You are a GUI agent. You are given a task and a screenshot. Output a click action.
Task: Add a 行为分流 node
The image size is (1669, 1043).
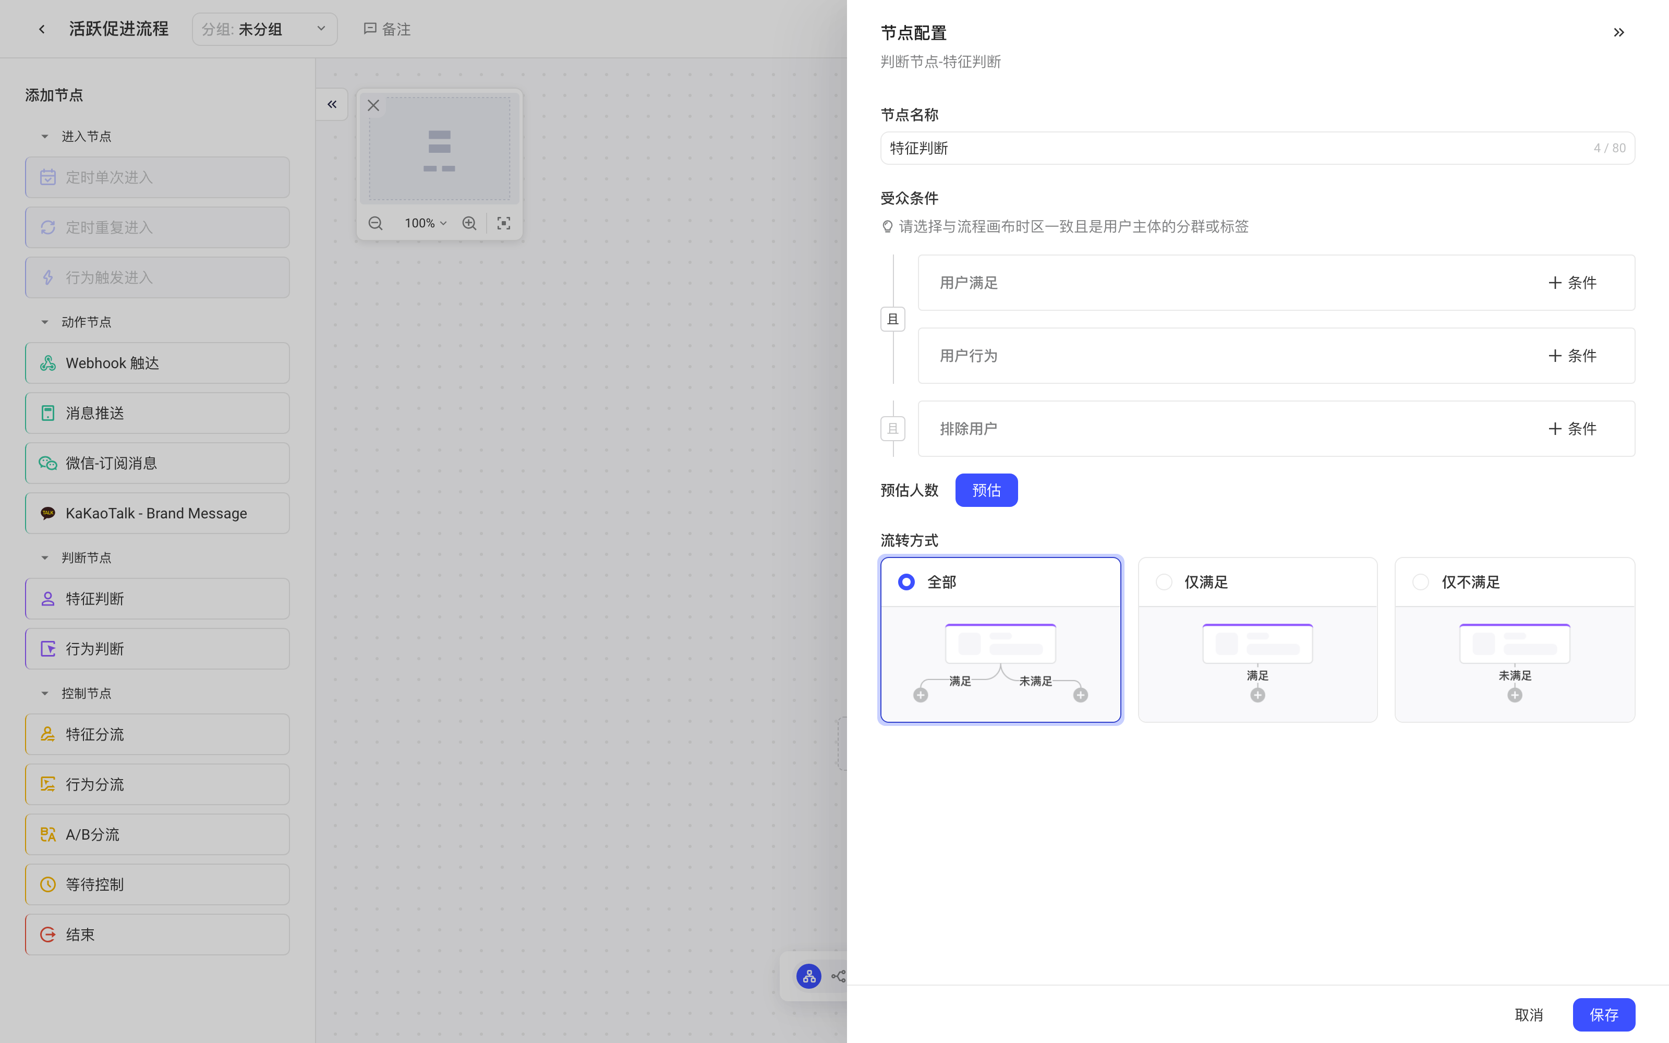157,784
